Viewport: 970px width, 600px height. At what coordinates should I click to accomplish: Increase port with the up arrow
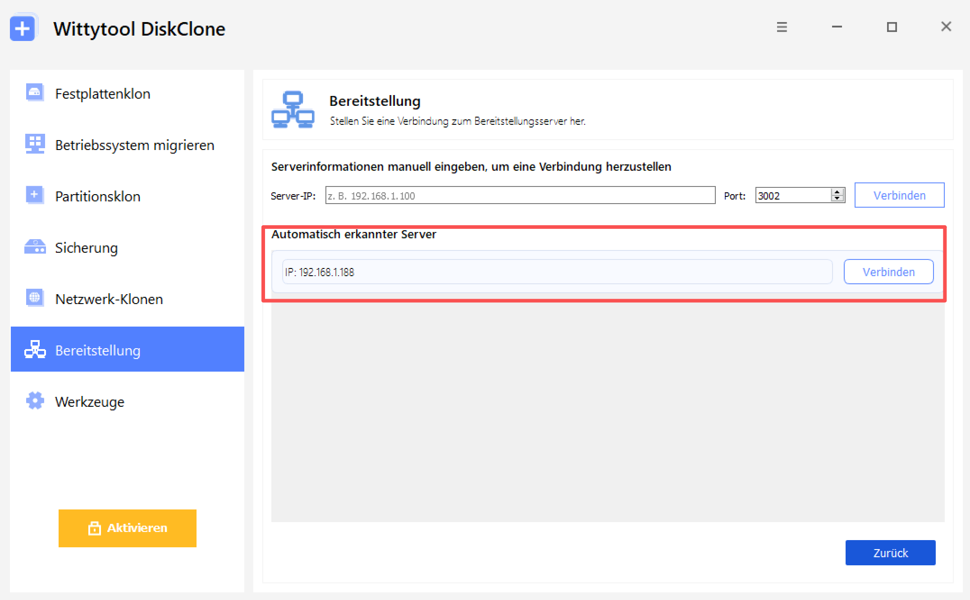pyautogui.click(x=837, y=191)
